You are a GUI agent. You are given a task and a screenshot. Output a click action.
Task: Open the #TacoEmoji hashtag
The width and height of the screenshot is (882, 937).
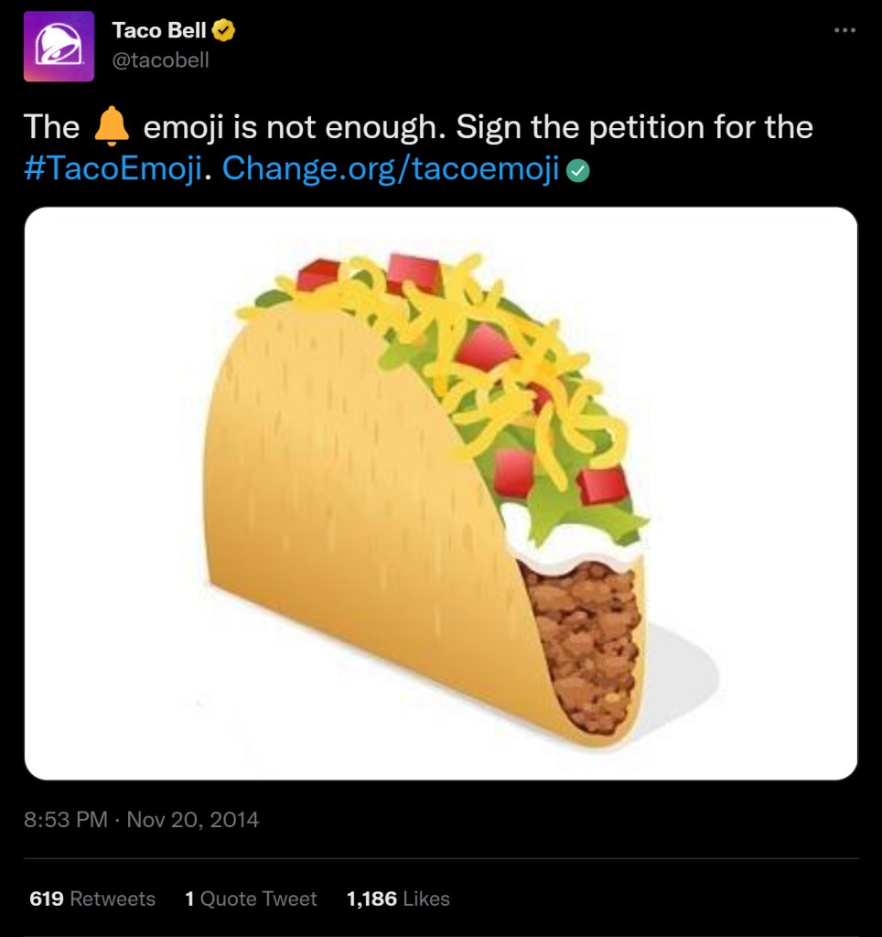pyautogui.click(x=112, y=169)
